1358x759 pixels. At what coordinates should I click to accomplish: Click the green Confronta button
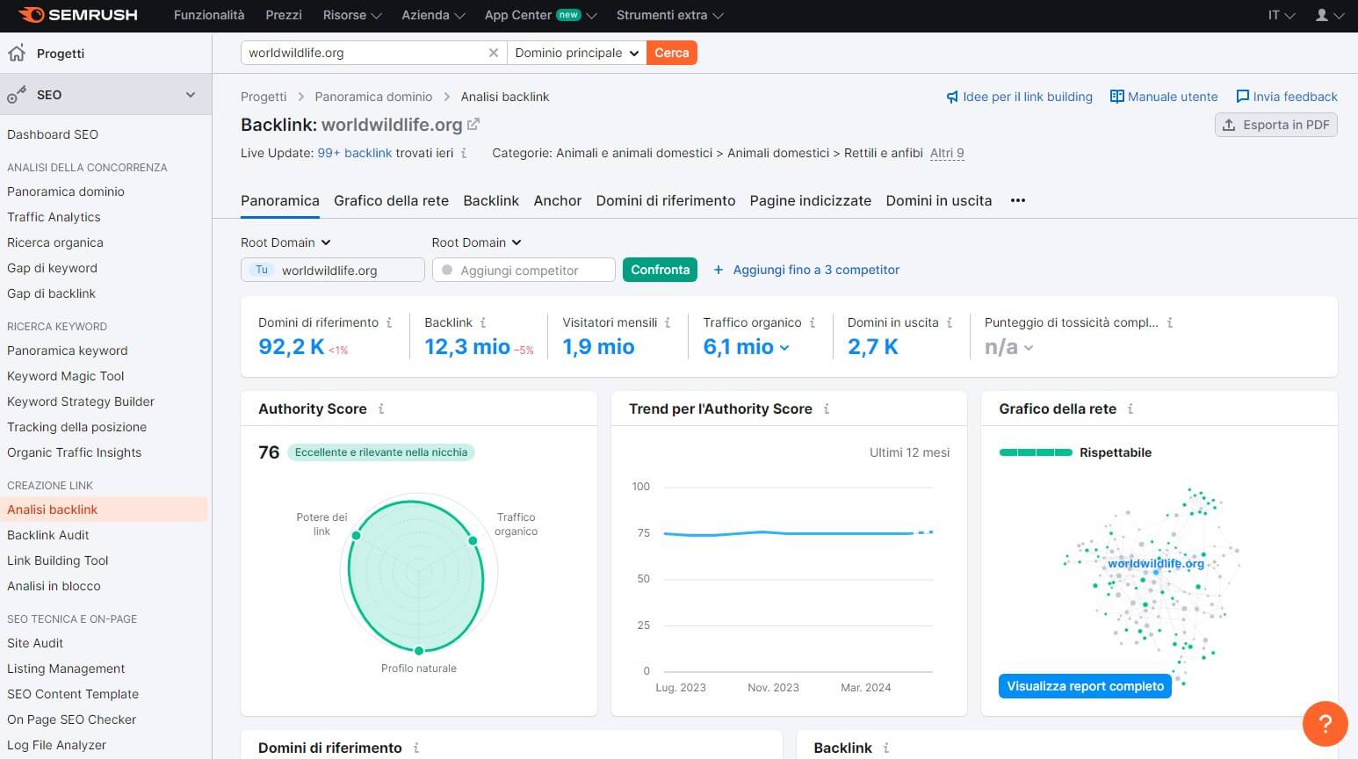[660, 270]
